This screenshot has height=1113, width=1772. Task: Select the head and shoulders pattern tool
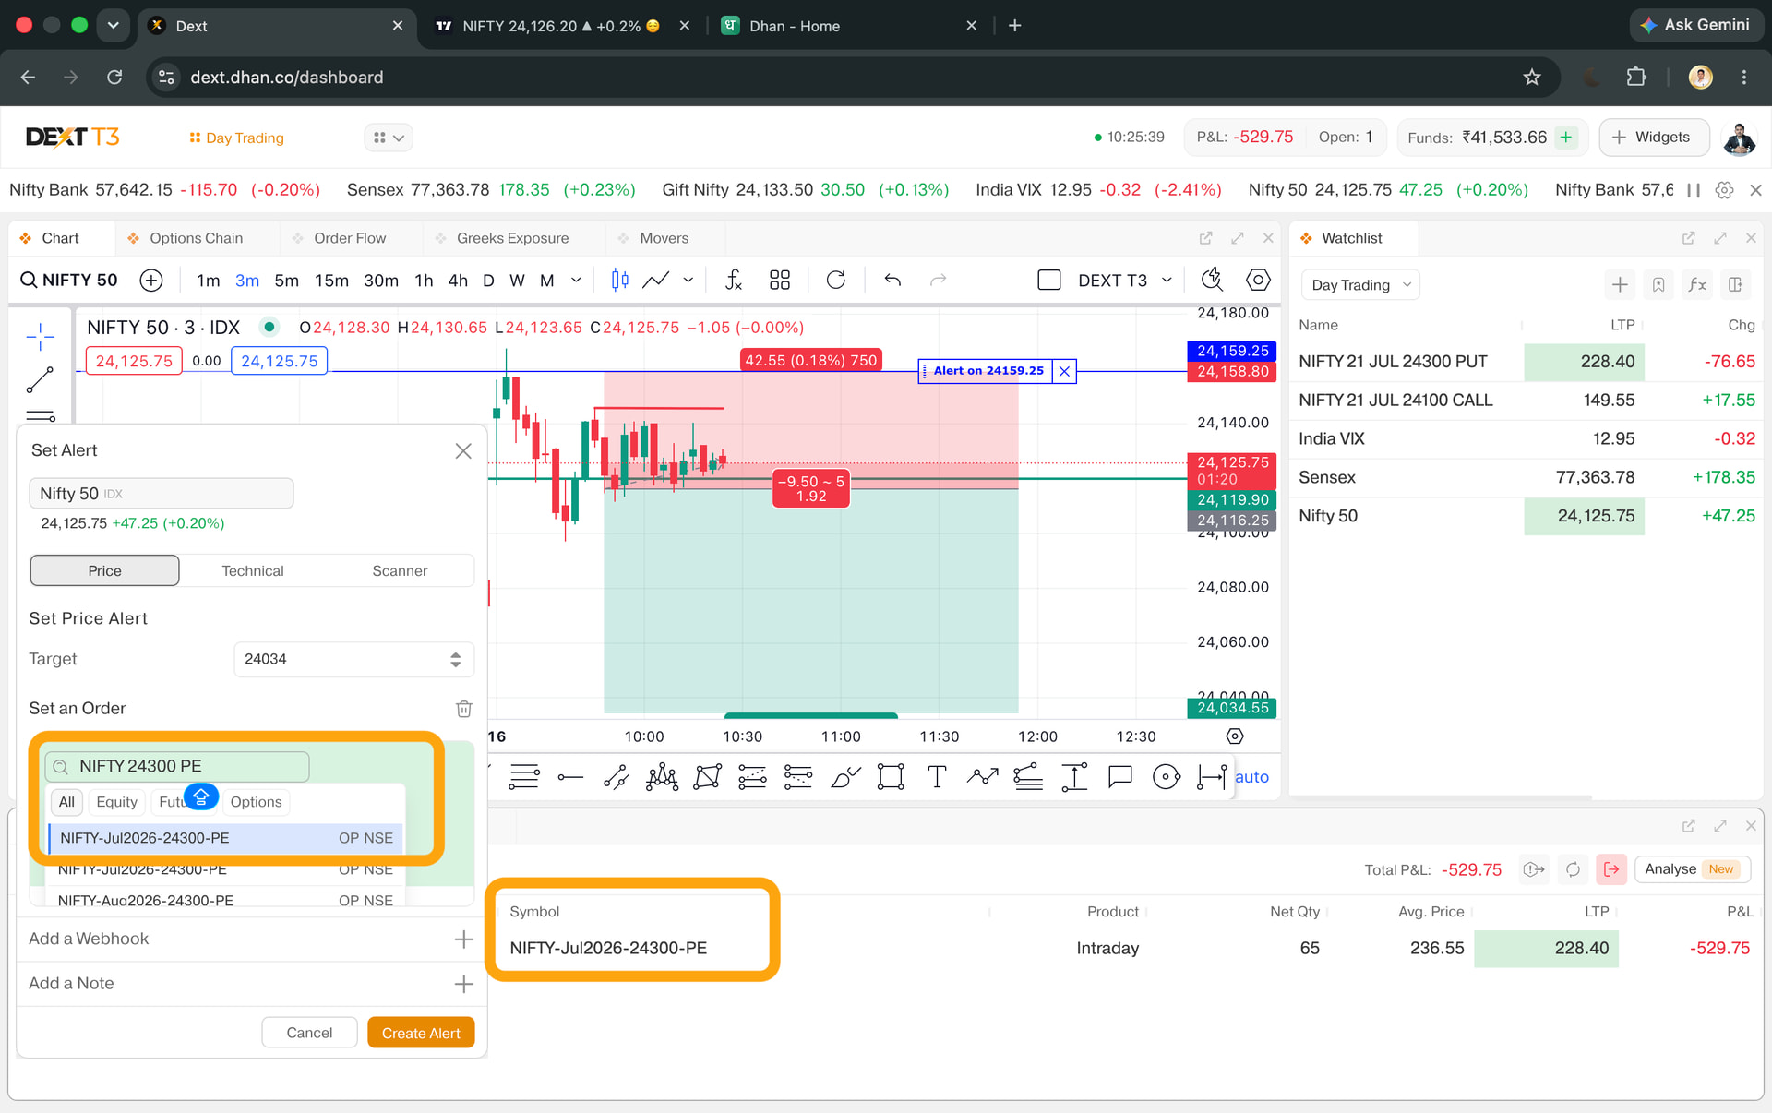662,777
